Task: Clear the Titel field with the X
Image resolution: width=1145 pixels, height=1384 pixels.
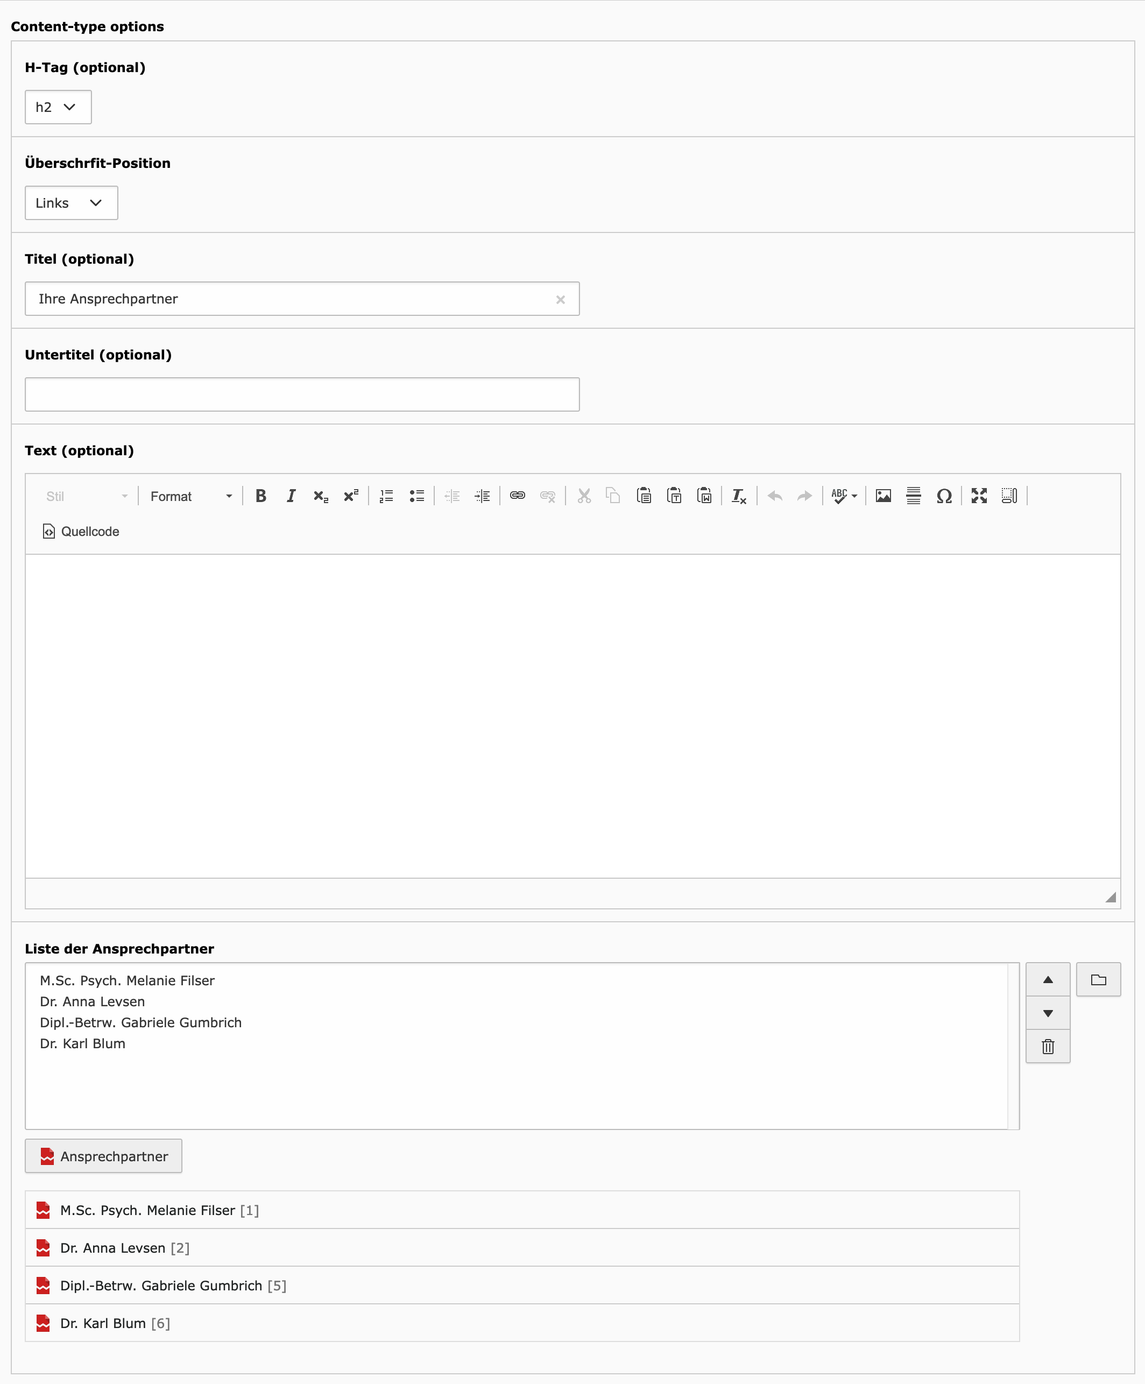Action: pos(560,299)
